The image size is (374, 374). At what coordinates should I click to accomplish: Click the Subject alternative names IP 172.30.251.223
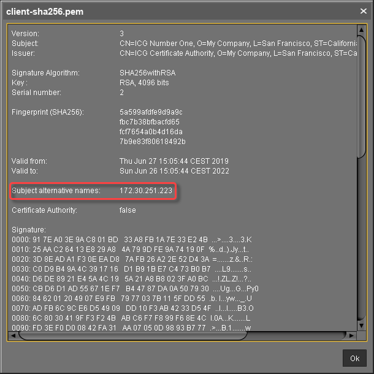point(146,191)
